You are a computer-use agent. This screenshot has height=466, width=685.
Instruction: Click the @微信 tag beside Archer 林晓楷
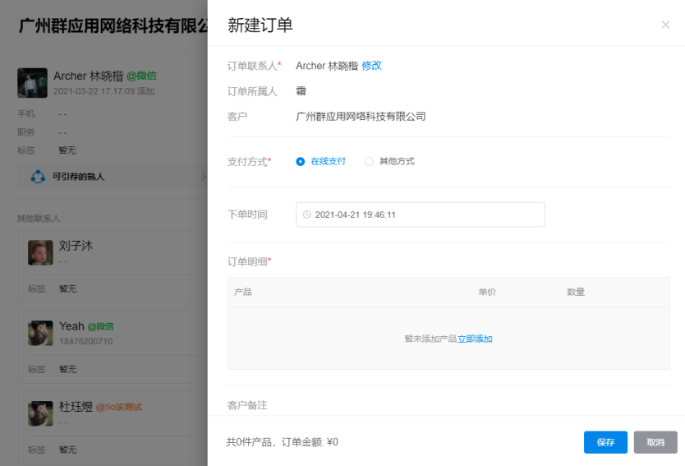pos(141,76)
